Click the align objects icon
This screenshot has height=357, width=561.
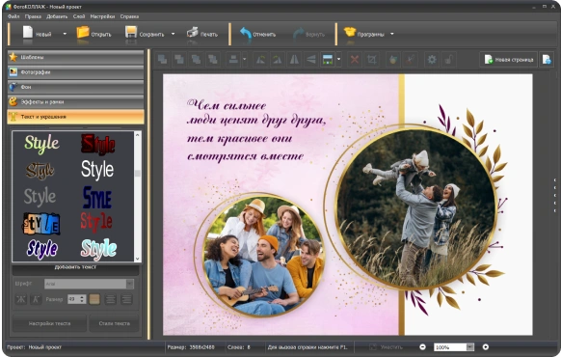[x=233, y=59]
